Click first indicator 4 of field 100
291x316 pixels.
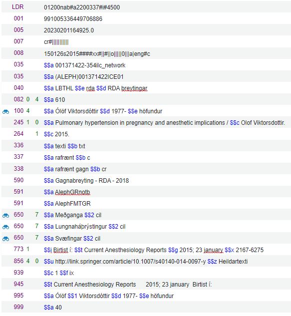(28, 111)
